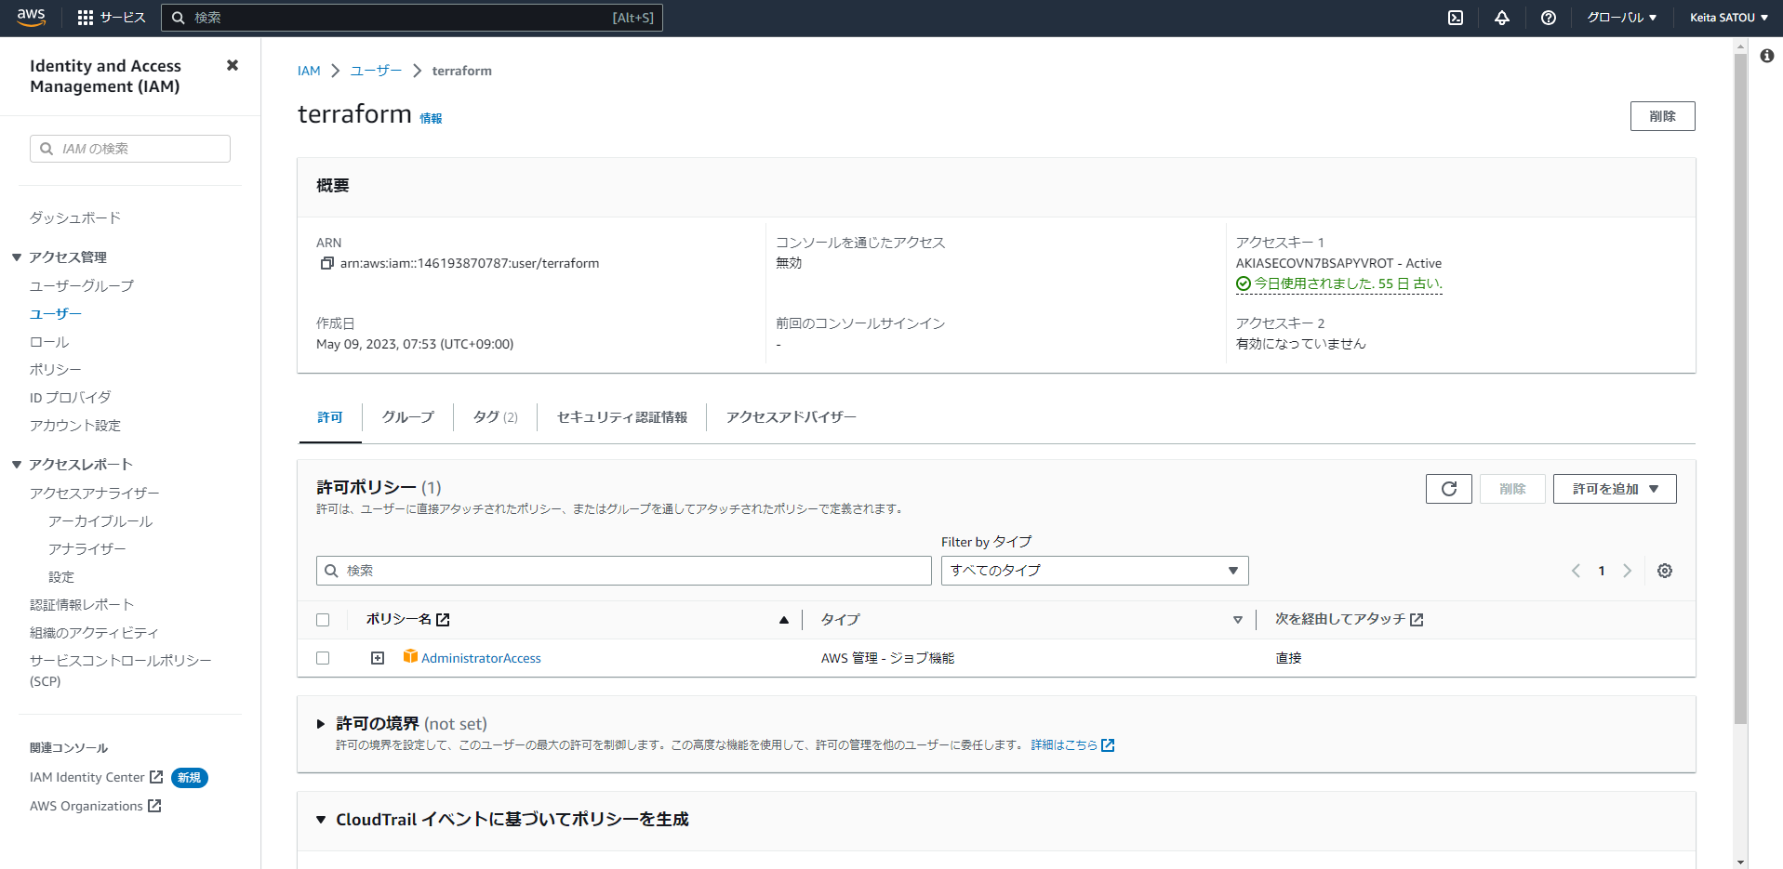Click the orange AdministratorAccess policy icon

click(410, 657)
